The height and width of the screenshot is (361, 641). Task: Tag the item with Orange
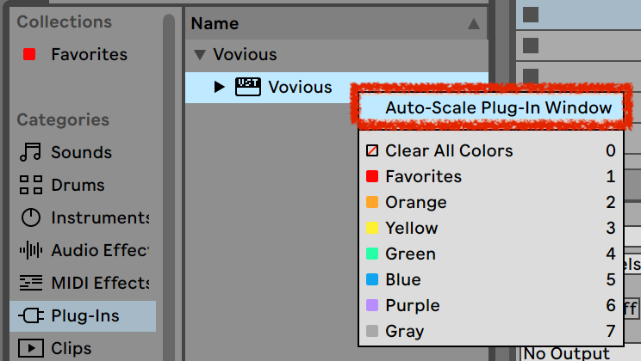click(x=415, y=202)
